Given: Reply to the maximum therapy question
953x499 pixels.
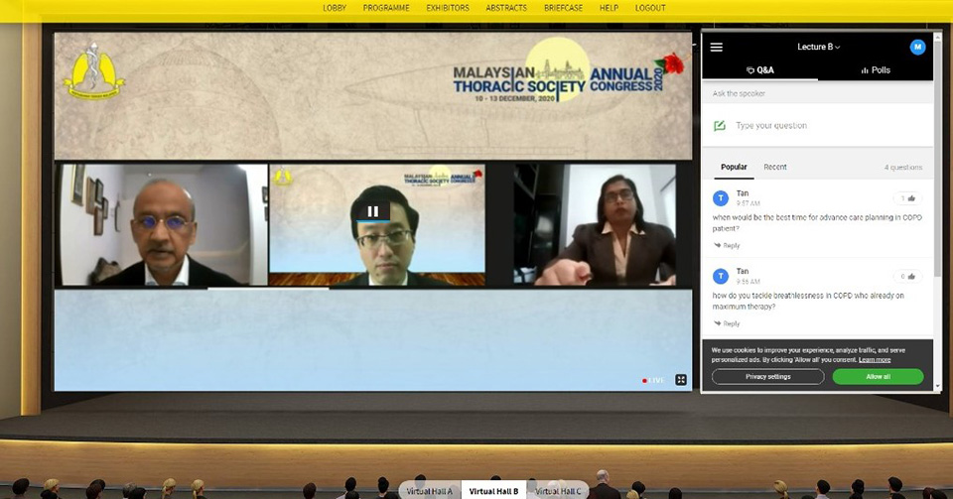Looking at the screenshot, I should (727, 324).
